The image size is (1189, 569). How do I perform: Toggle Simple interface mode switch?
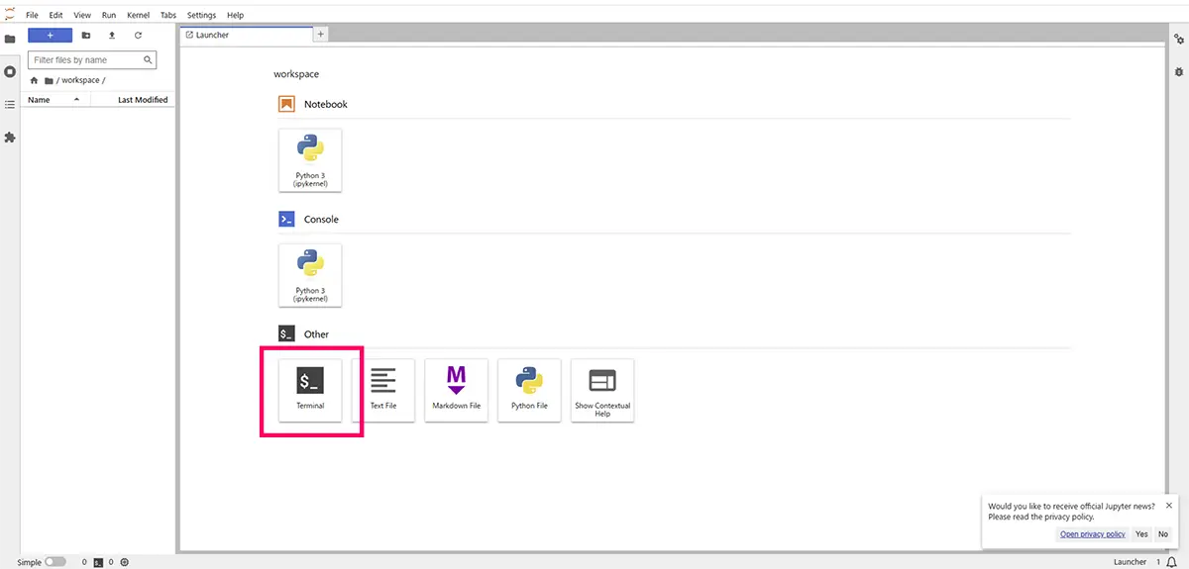point(55,562)
